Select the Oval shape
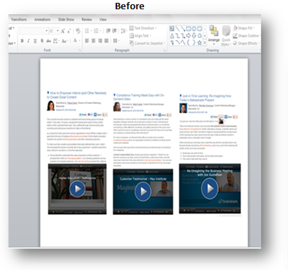This screenshot has height=270, width=288. tap(194, 28)
